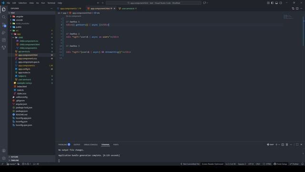Open the Search view in activity bar
Viewport: 305px width, 172px height.
(4, 17)
